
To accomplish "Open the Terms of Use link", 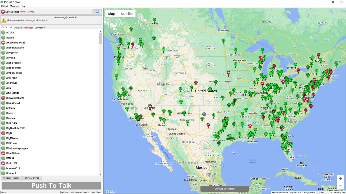I will pyautogui.click(x=339, y=192).
